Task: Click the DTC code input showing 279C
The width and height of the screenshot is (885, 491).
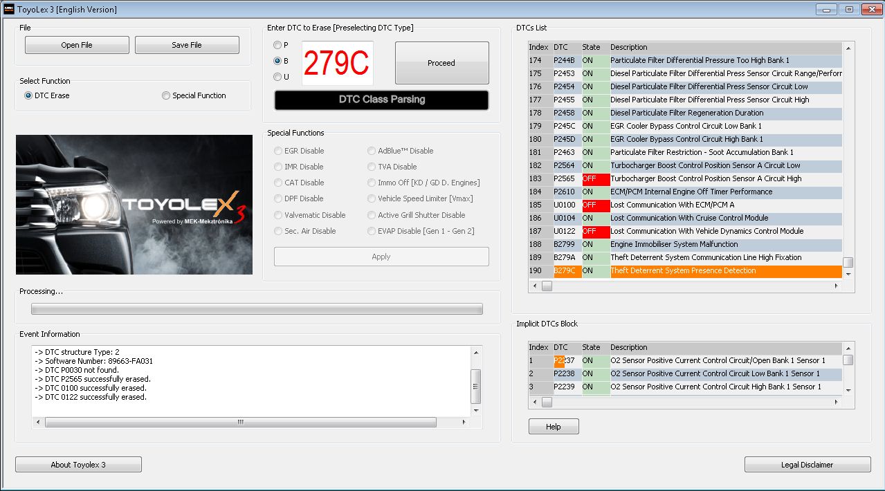Action: (x=337, y=64)
